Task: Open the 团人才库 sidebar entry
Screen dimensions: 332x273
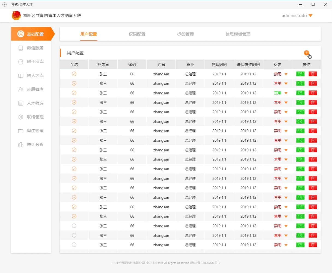Action: [x=31, y=76]
